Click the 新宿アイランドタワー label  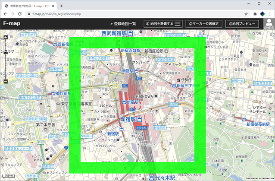pos(43,56)
